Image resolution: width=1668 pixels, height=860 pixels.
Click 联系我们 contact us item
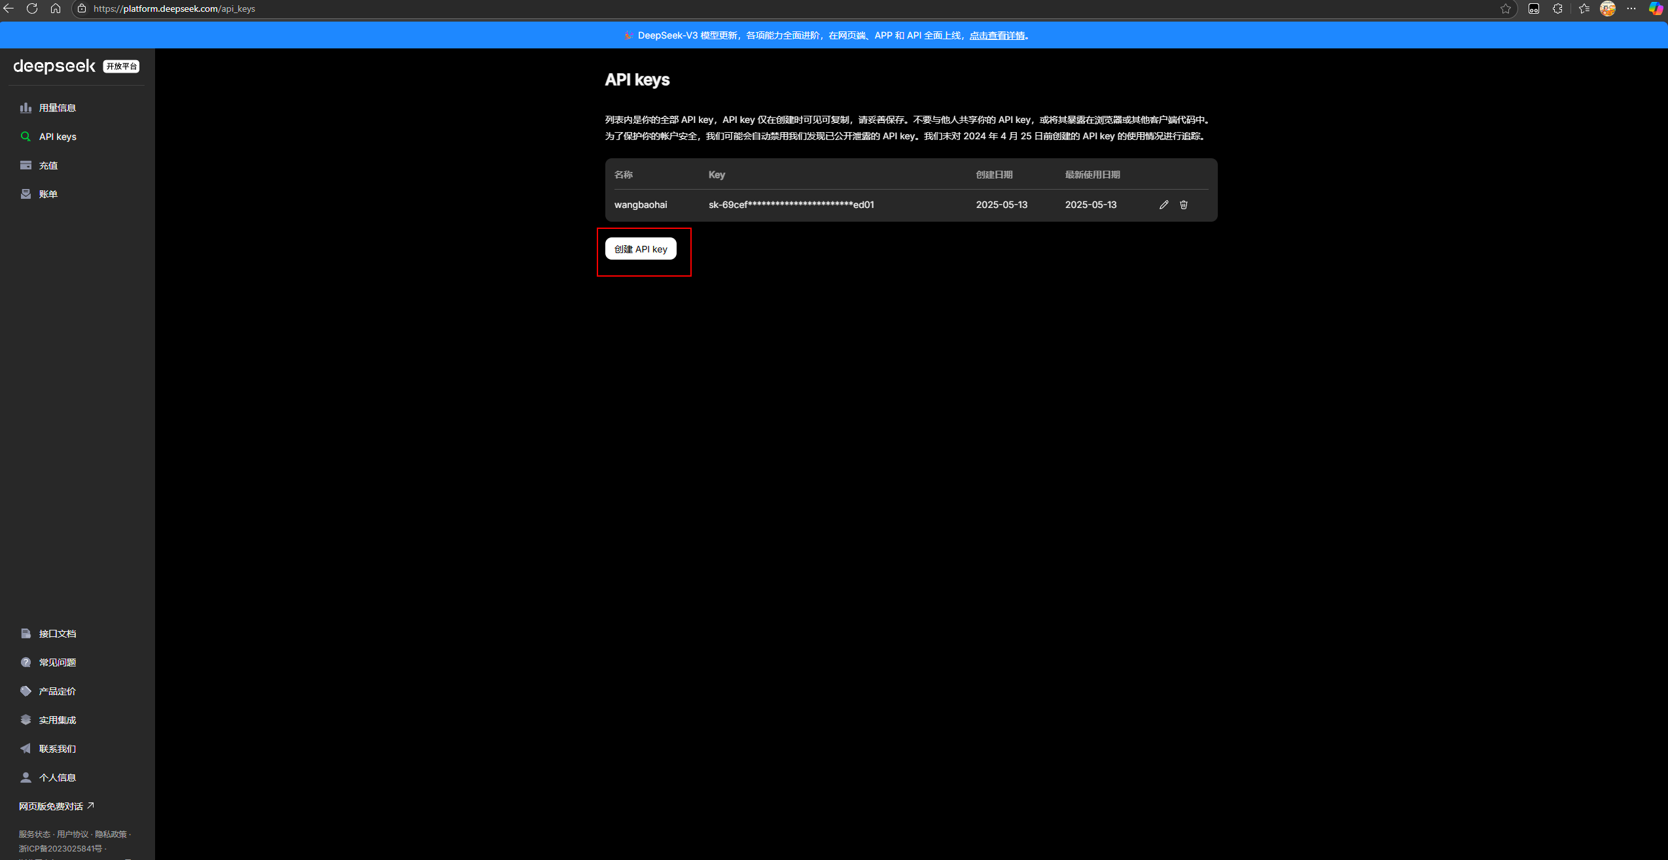point(57,749)
